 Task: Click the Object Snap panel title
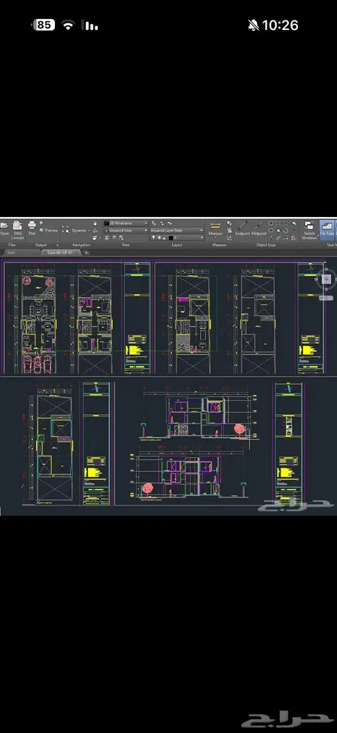265,245
